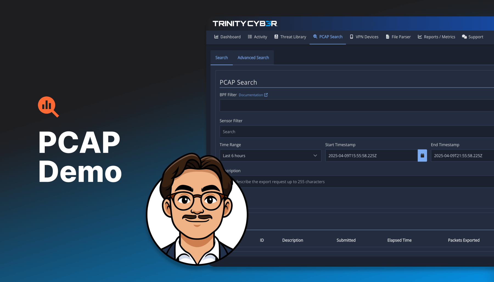The width and height of the screenshot is (494, 282).
Task: Click the Activity list icon
Action: (x=250, y=37)
